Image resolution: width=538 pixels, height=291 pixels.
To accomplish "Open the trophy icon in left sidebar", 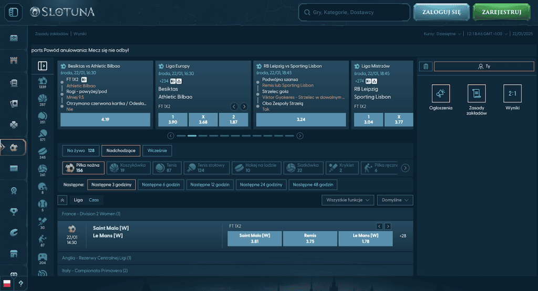I will click(14, 212).
